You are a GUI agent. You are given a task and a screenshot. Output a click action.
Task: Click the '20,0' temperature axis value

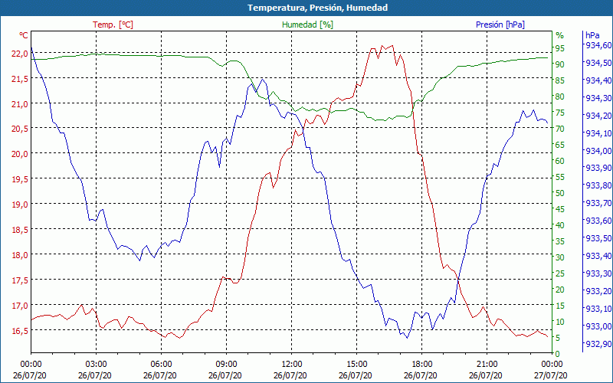click(x=20, y=154)
